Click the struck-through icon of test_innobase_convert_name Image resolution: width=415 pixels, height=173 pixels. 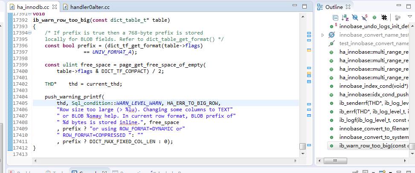pyautogui.click(x=332, y=43)
